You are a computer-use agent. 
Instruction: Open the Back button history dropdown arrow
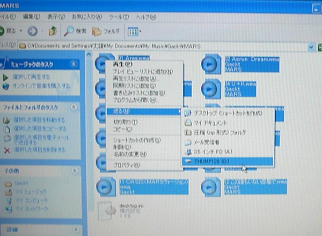pyautogui.click(x=21, y=31)
